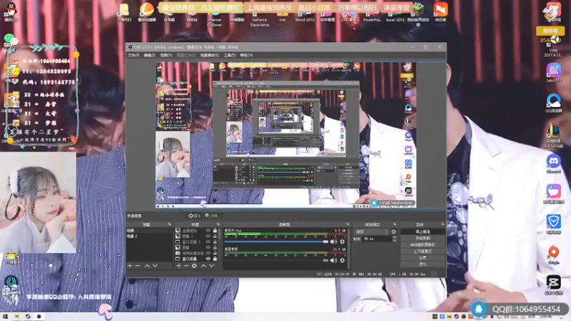Open source properties gear in Sources toolbar
Screen dimensions: 571x321
(x=194, y=266)
